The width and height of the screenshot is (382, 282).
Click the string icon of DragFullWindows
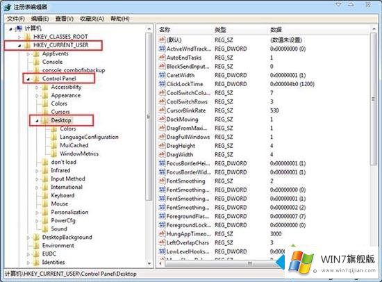tap(162, 137)
